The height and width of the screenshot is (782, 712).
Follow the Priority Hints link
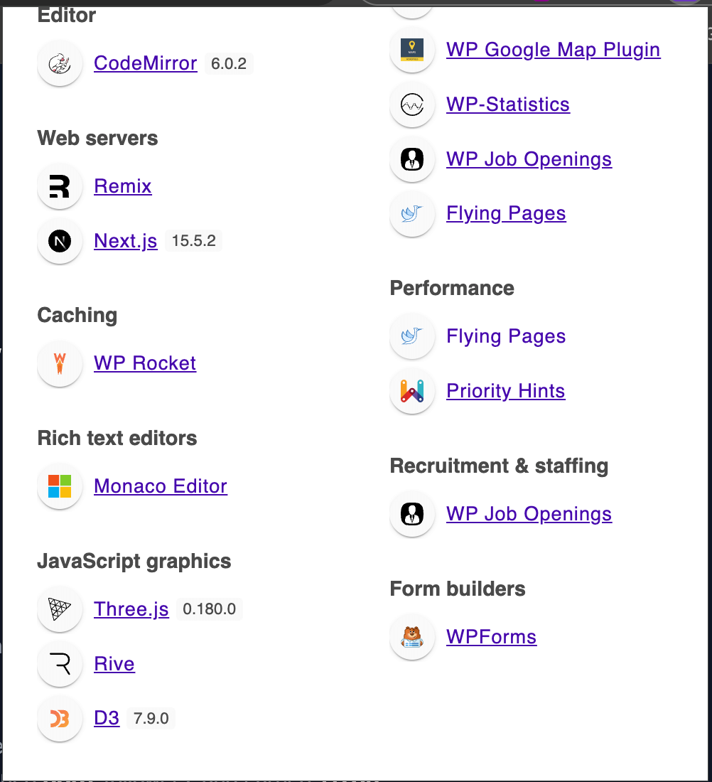506,391
